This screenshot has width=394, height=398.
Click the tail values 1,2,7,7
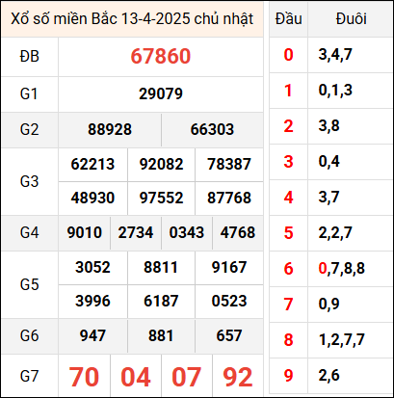341,340
